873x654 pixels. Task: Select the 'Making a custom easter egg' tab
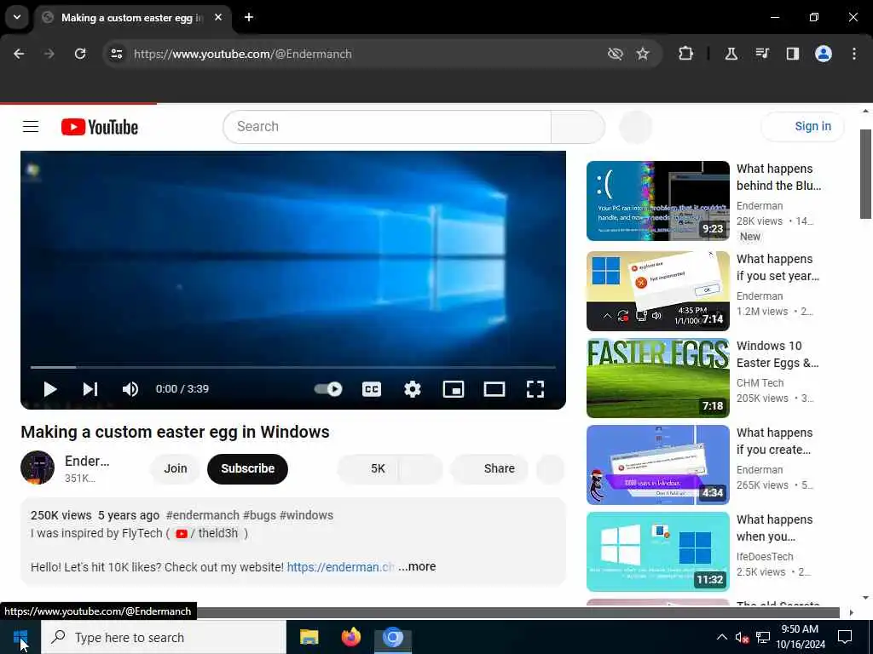tap(132, 18)
